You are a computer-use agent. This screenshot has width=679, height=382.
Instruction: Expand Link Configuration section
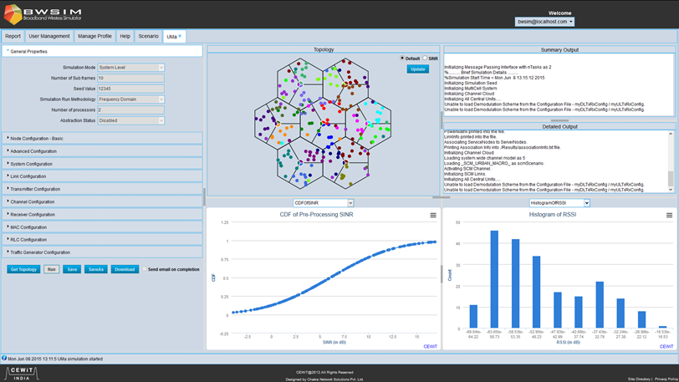tap(102, 176)
